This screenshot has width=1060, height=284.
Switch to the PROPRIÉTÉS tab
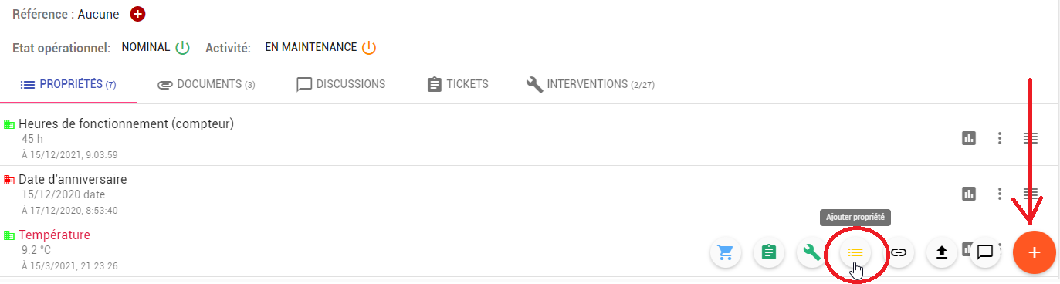click(69, 84)
